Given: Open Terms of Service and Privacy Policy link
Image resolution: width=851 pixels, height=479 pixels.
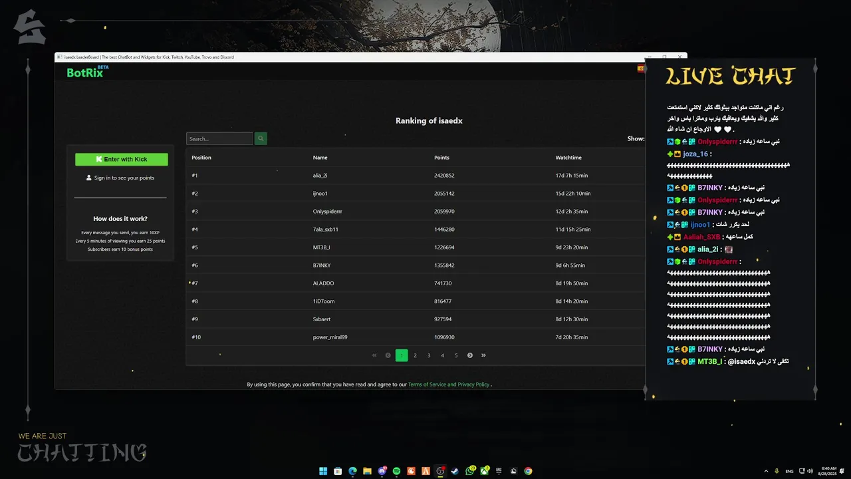Looking at the screenshot, I should (449, 385).
